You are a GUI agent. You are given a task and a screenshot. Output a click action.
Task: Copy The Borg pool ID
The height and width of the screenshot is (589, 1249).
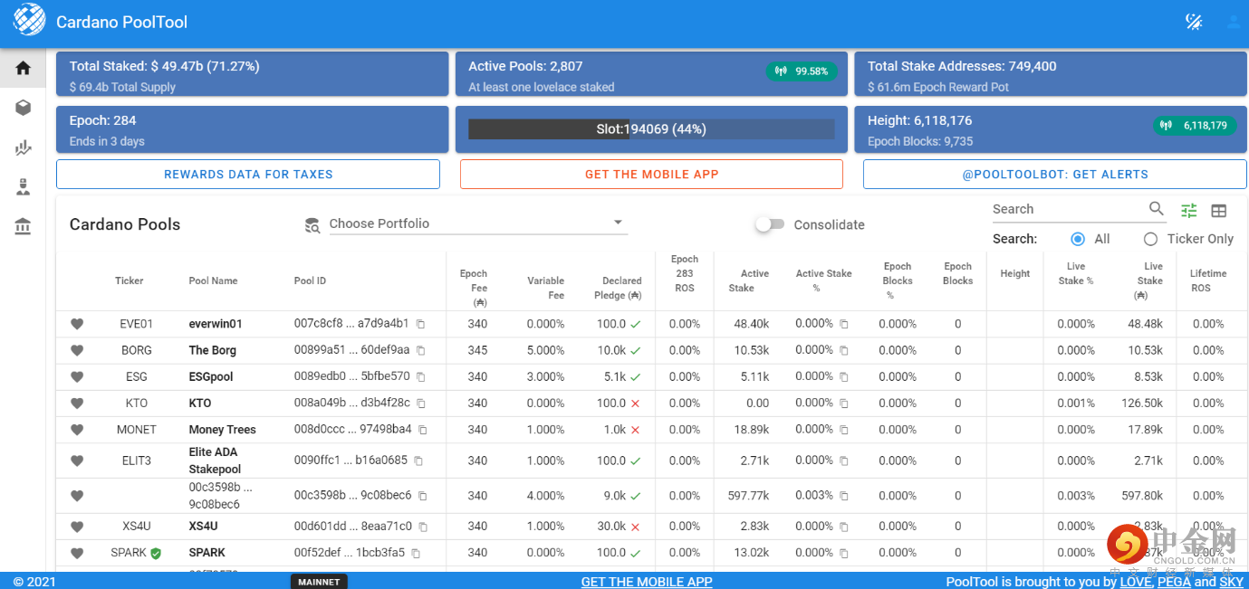(420, 351)
